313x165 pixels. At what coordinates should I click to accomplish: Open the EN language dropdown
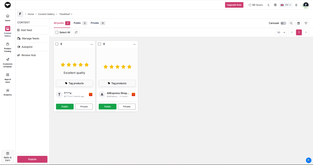coord(286,5)
